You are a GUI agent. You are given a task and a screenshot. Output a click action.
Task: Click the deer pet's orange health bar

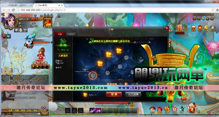coord(42,42)
